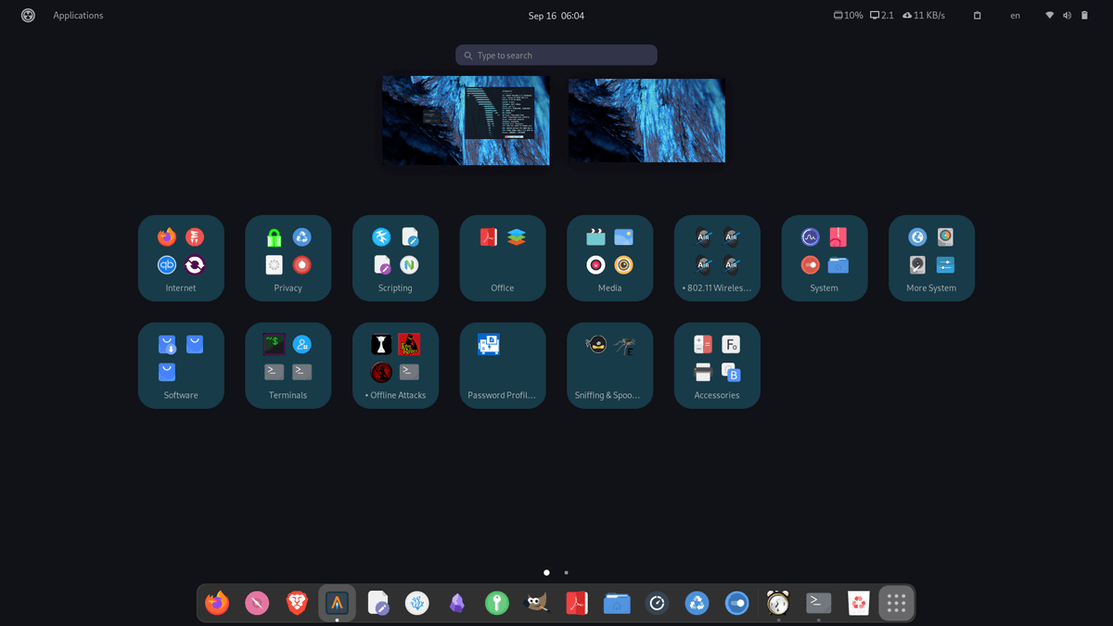Select the second empty workspace thumbnail
1113x626 pixels.
pos(646,121)
